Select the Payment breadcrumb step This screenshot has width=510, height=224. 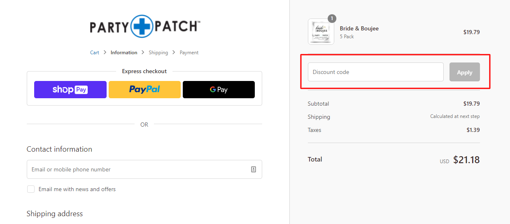[x=189, y=53]
